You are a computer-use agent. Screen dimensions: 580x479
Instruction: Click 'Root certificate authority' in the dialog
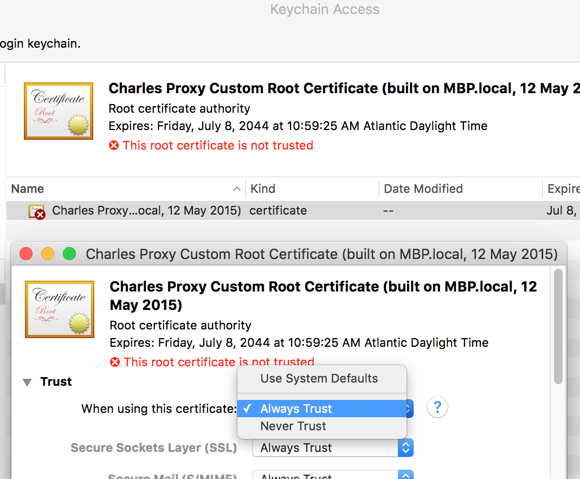[181, 325]
